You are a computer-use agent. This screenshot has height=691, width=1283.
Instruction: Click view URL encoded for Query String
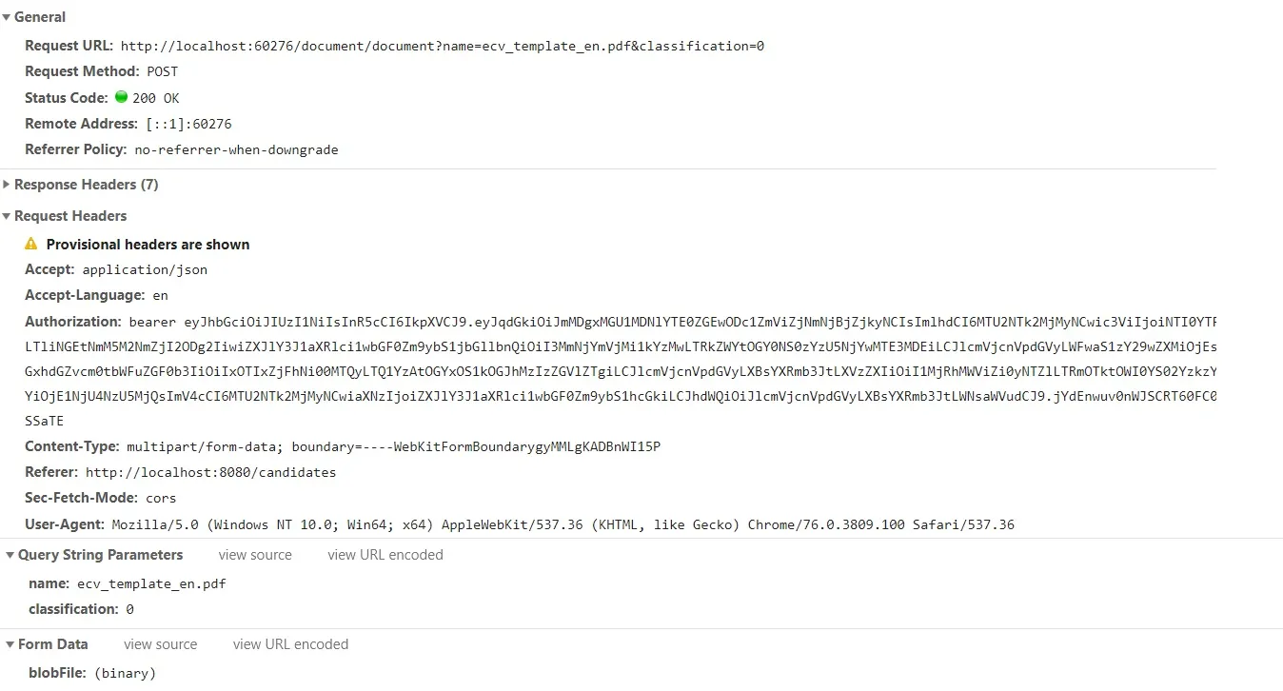(385, 555)
